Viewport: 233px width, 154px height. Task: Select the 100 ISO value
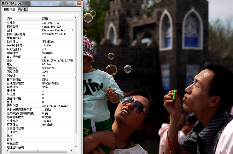tap(44, 57)
